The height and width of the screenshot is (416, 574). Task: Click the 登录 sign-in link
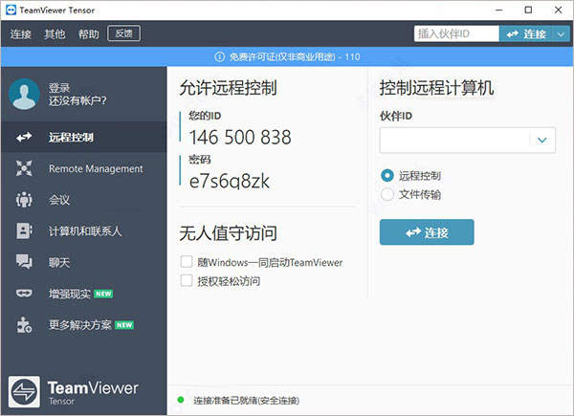59,88
